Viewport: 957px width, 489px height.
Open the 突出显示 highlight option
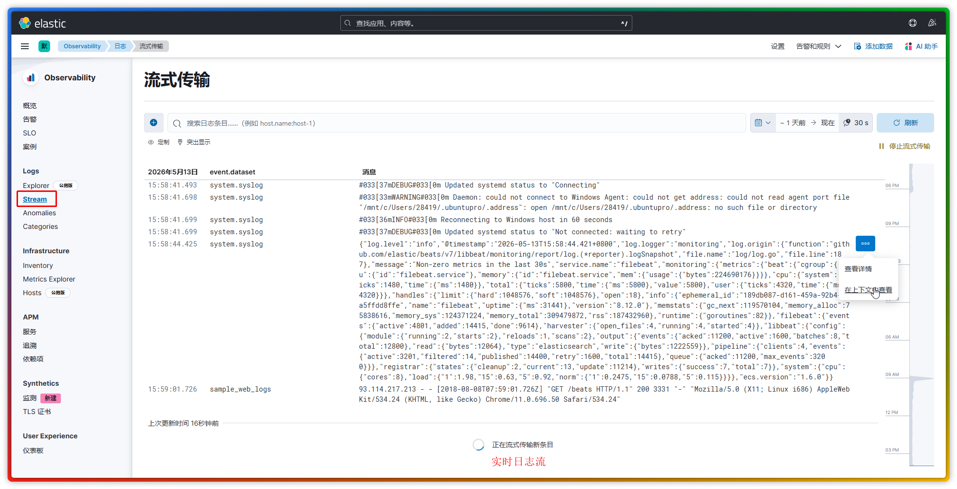194,142
